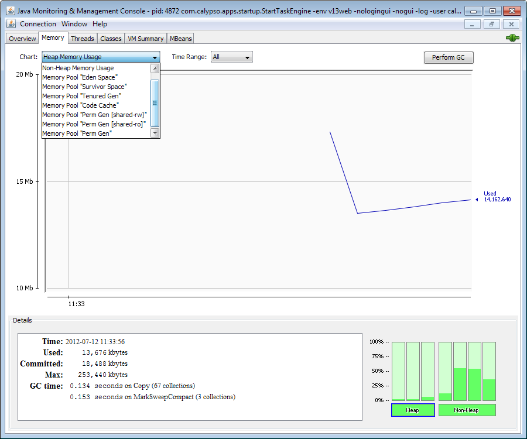Click the third Non-Heap memory pool bar
The image size is (527, 439).
click(x=474, y=371)
